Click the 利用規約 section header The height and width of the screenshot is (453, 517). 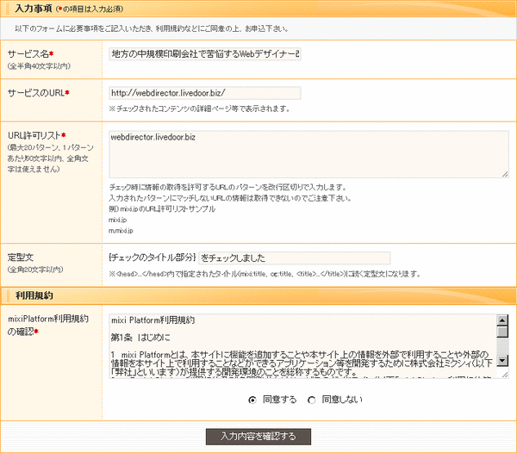coord(258,295)
